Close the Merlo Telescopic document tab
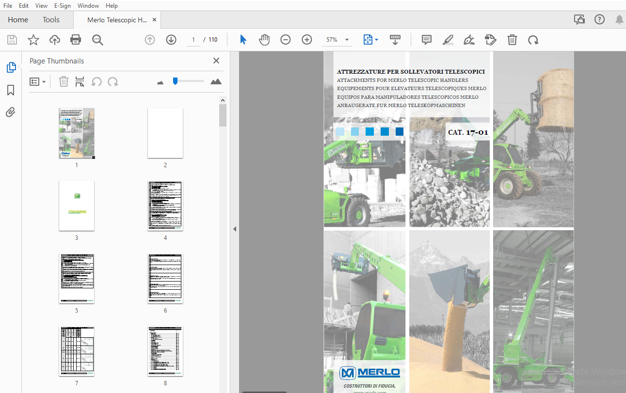 [154, 20]
